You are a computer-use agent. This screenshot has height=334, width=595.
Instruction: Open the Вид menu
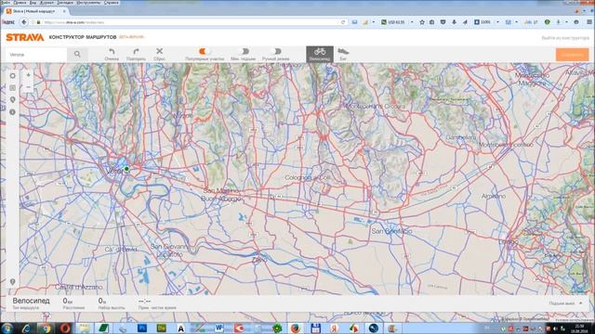(33, 2)
